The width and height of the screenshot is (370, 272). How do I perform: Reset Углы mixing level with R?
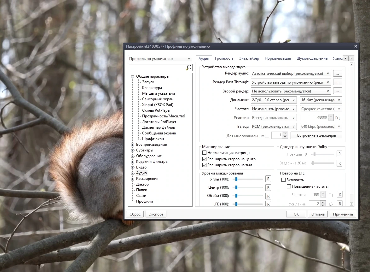tap(268, 179)
